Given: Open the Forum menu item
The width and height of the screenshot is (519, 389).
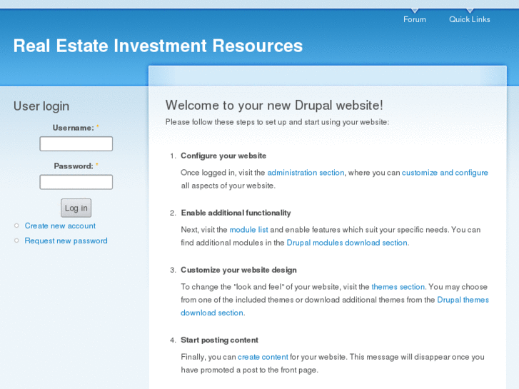Looking at the screenshot, I should click(414, 19).
